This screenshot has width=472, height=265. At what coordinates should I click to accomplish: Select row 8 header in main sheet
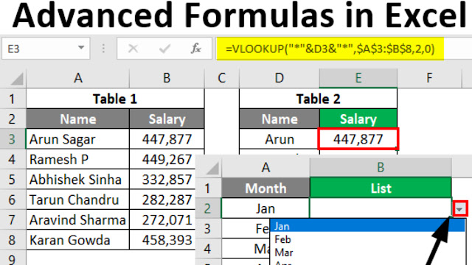tap(12, 240)
